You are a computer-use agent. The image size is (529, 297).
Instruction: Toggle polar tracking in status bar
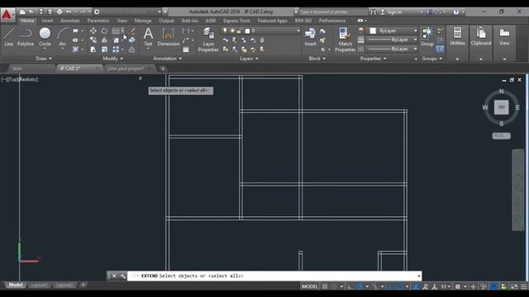point(360,286)
